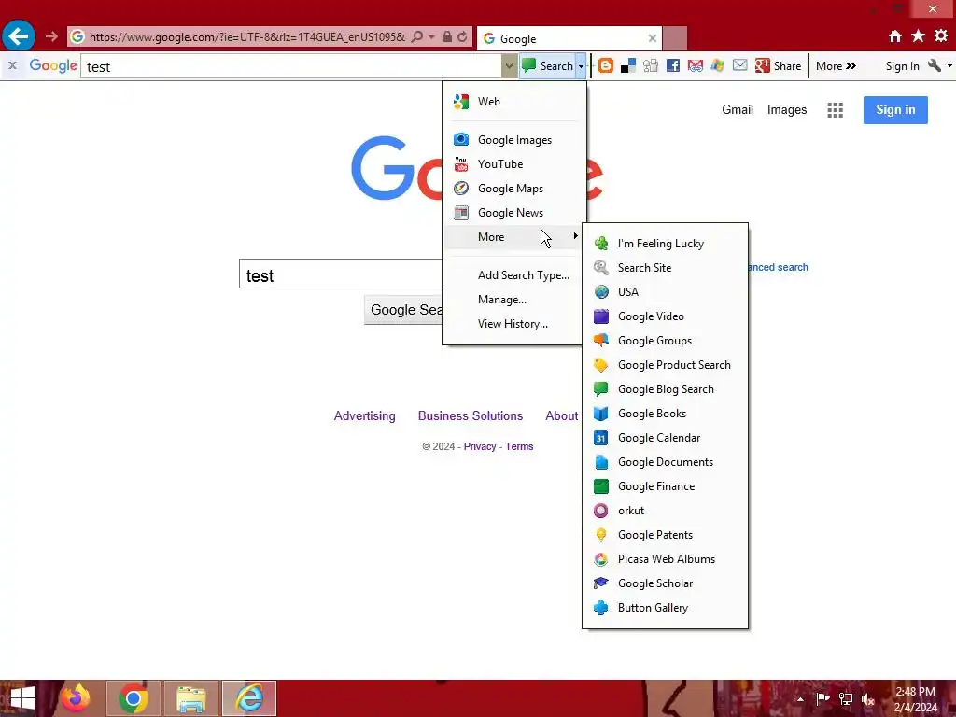Select Google Calendar submenu item

(x=665, y=438)
